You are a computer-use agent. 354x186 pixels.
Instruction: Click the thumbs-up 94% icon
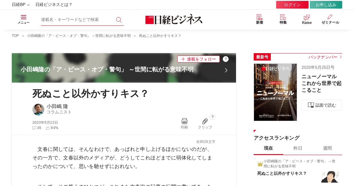click(48, 128)
